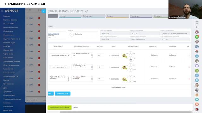Open the Увеличение нормы goal dropdown
This screenshot has height=113, width=202.
point(59,56)
